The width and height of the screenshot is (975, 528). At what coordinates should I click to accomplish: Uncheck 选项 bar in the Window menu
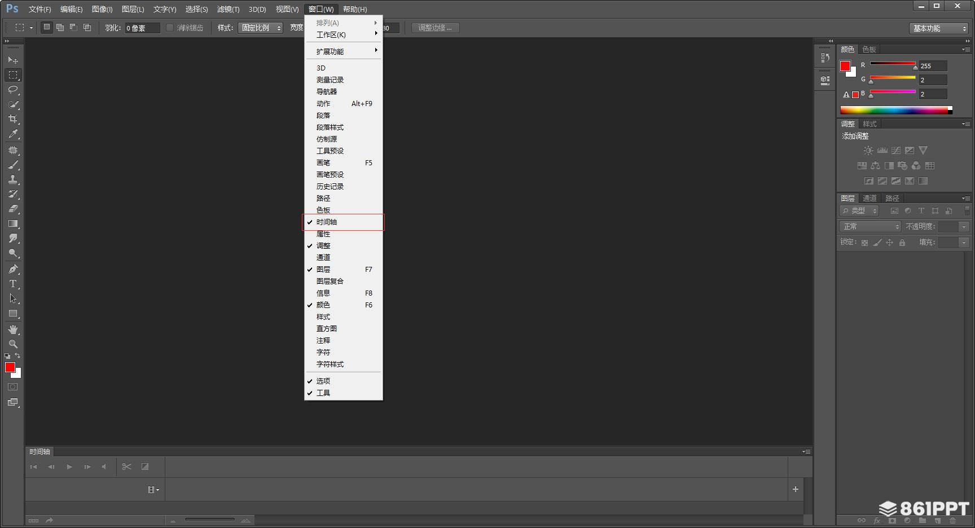pyautogui.click(x=343, y=381)
